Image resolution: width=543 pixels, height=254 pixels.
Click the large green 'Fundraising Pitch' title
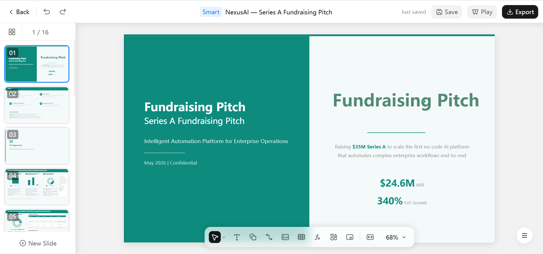[x=406, y=100]
